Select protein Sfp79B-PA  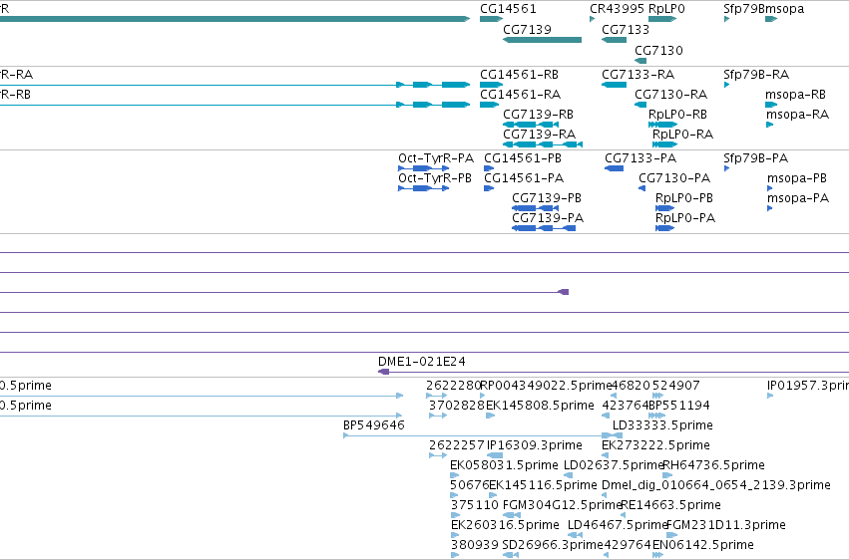755,158
